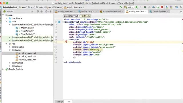Switch to the MainActivity.kt tab
The image size is (183, 103).
88,11
